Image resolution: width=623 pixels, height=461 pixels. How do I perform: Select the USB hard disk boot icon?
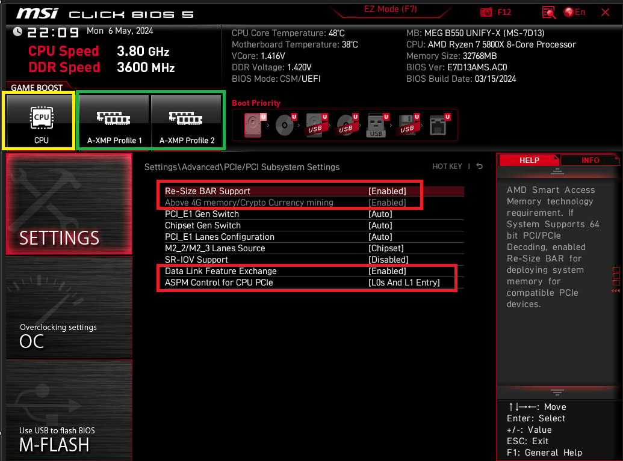coord(316,125)
